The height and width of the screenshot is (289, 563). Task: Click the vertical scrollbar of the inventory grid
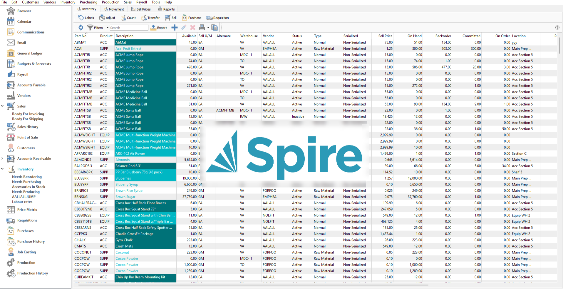[560, 46]
